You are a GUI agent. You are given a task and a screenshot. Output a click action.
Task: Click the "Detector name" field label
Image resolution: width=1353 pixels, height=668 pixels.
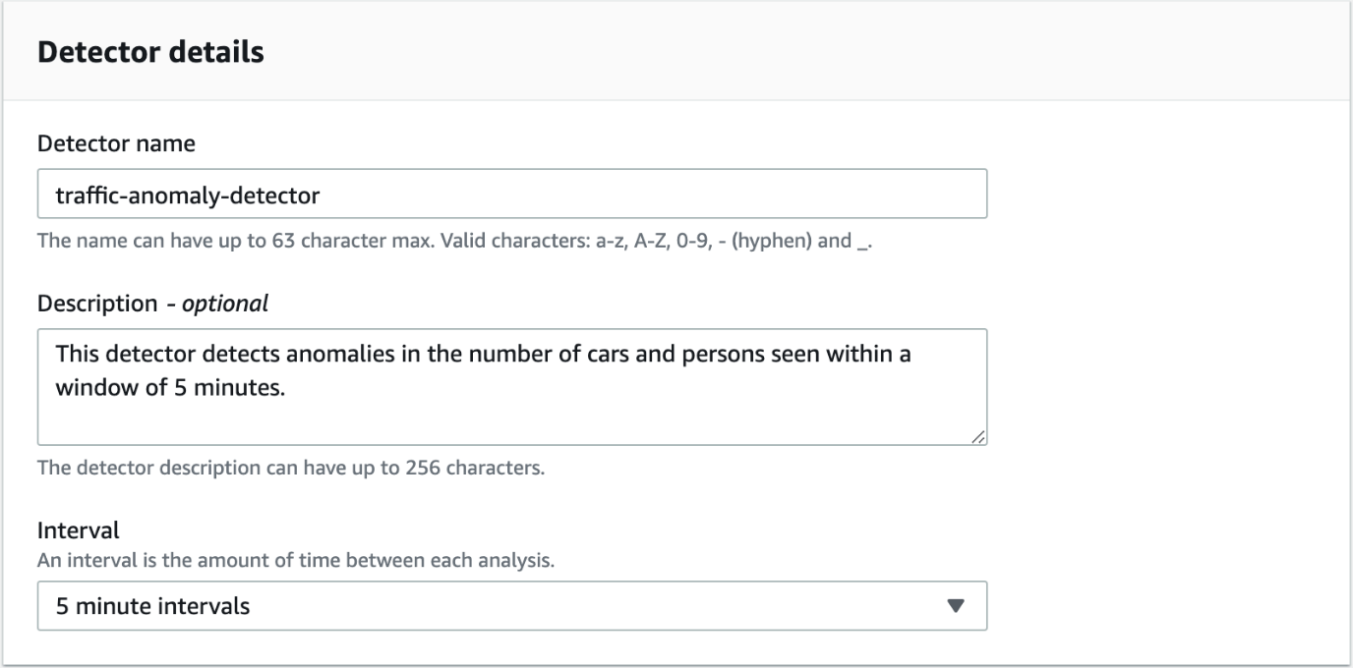[x=116, y=143]
